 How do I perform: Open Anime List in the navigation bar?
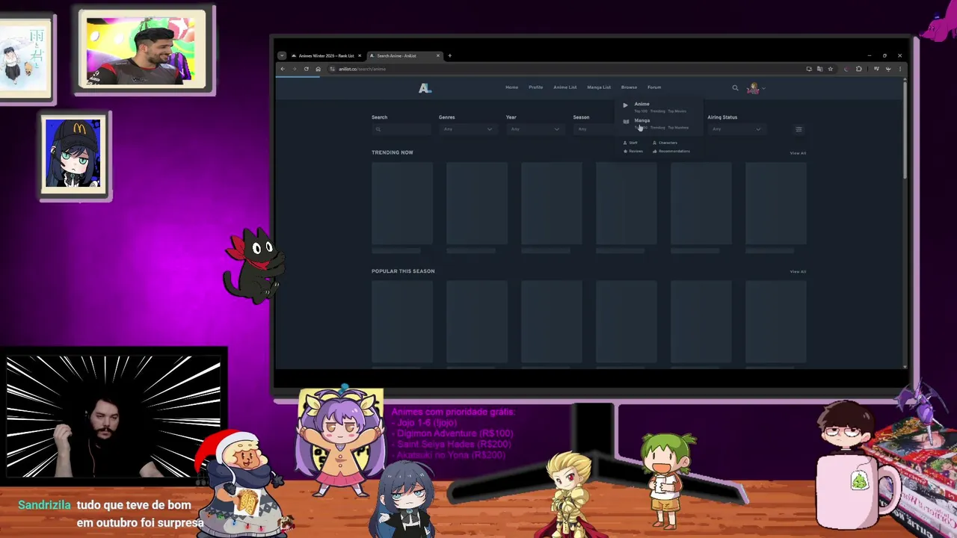tap(565, 87)
